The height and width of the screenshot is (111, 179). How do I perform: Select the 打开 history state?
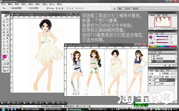[x=158, y=56]
